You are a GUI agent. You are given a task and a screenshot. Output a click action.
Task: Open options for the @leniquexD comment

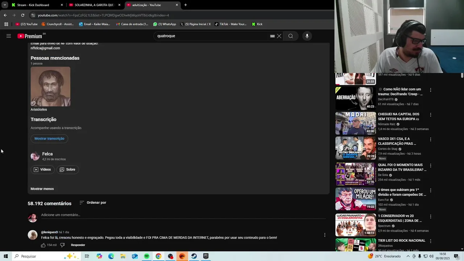(325, 235)
